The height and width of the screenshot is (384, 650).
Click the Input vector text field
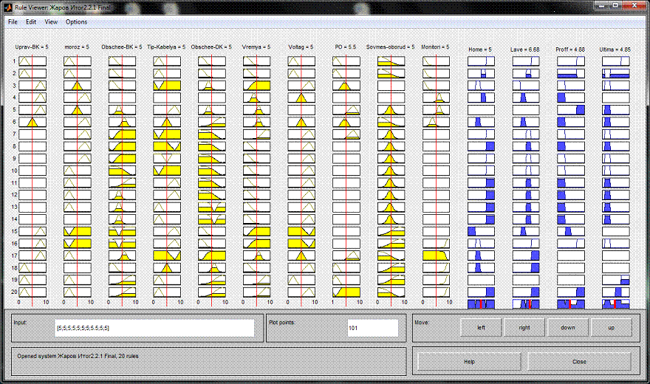click(154, 327)
